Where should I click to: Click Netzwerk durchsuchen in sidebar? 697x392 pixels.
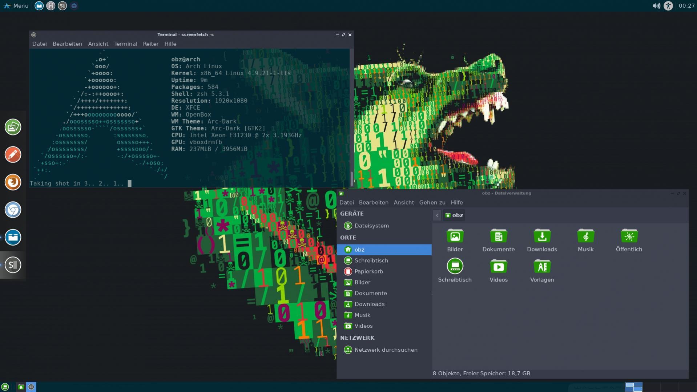tap(384, 350)
